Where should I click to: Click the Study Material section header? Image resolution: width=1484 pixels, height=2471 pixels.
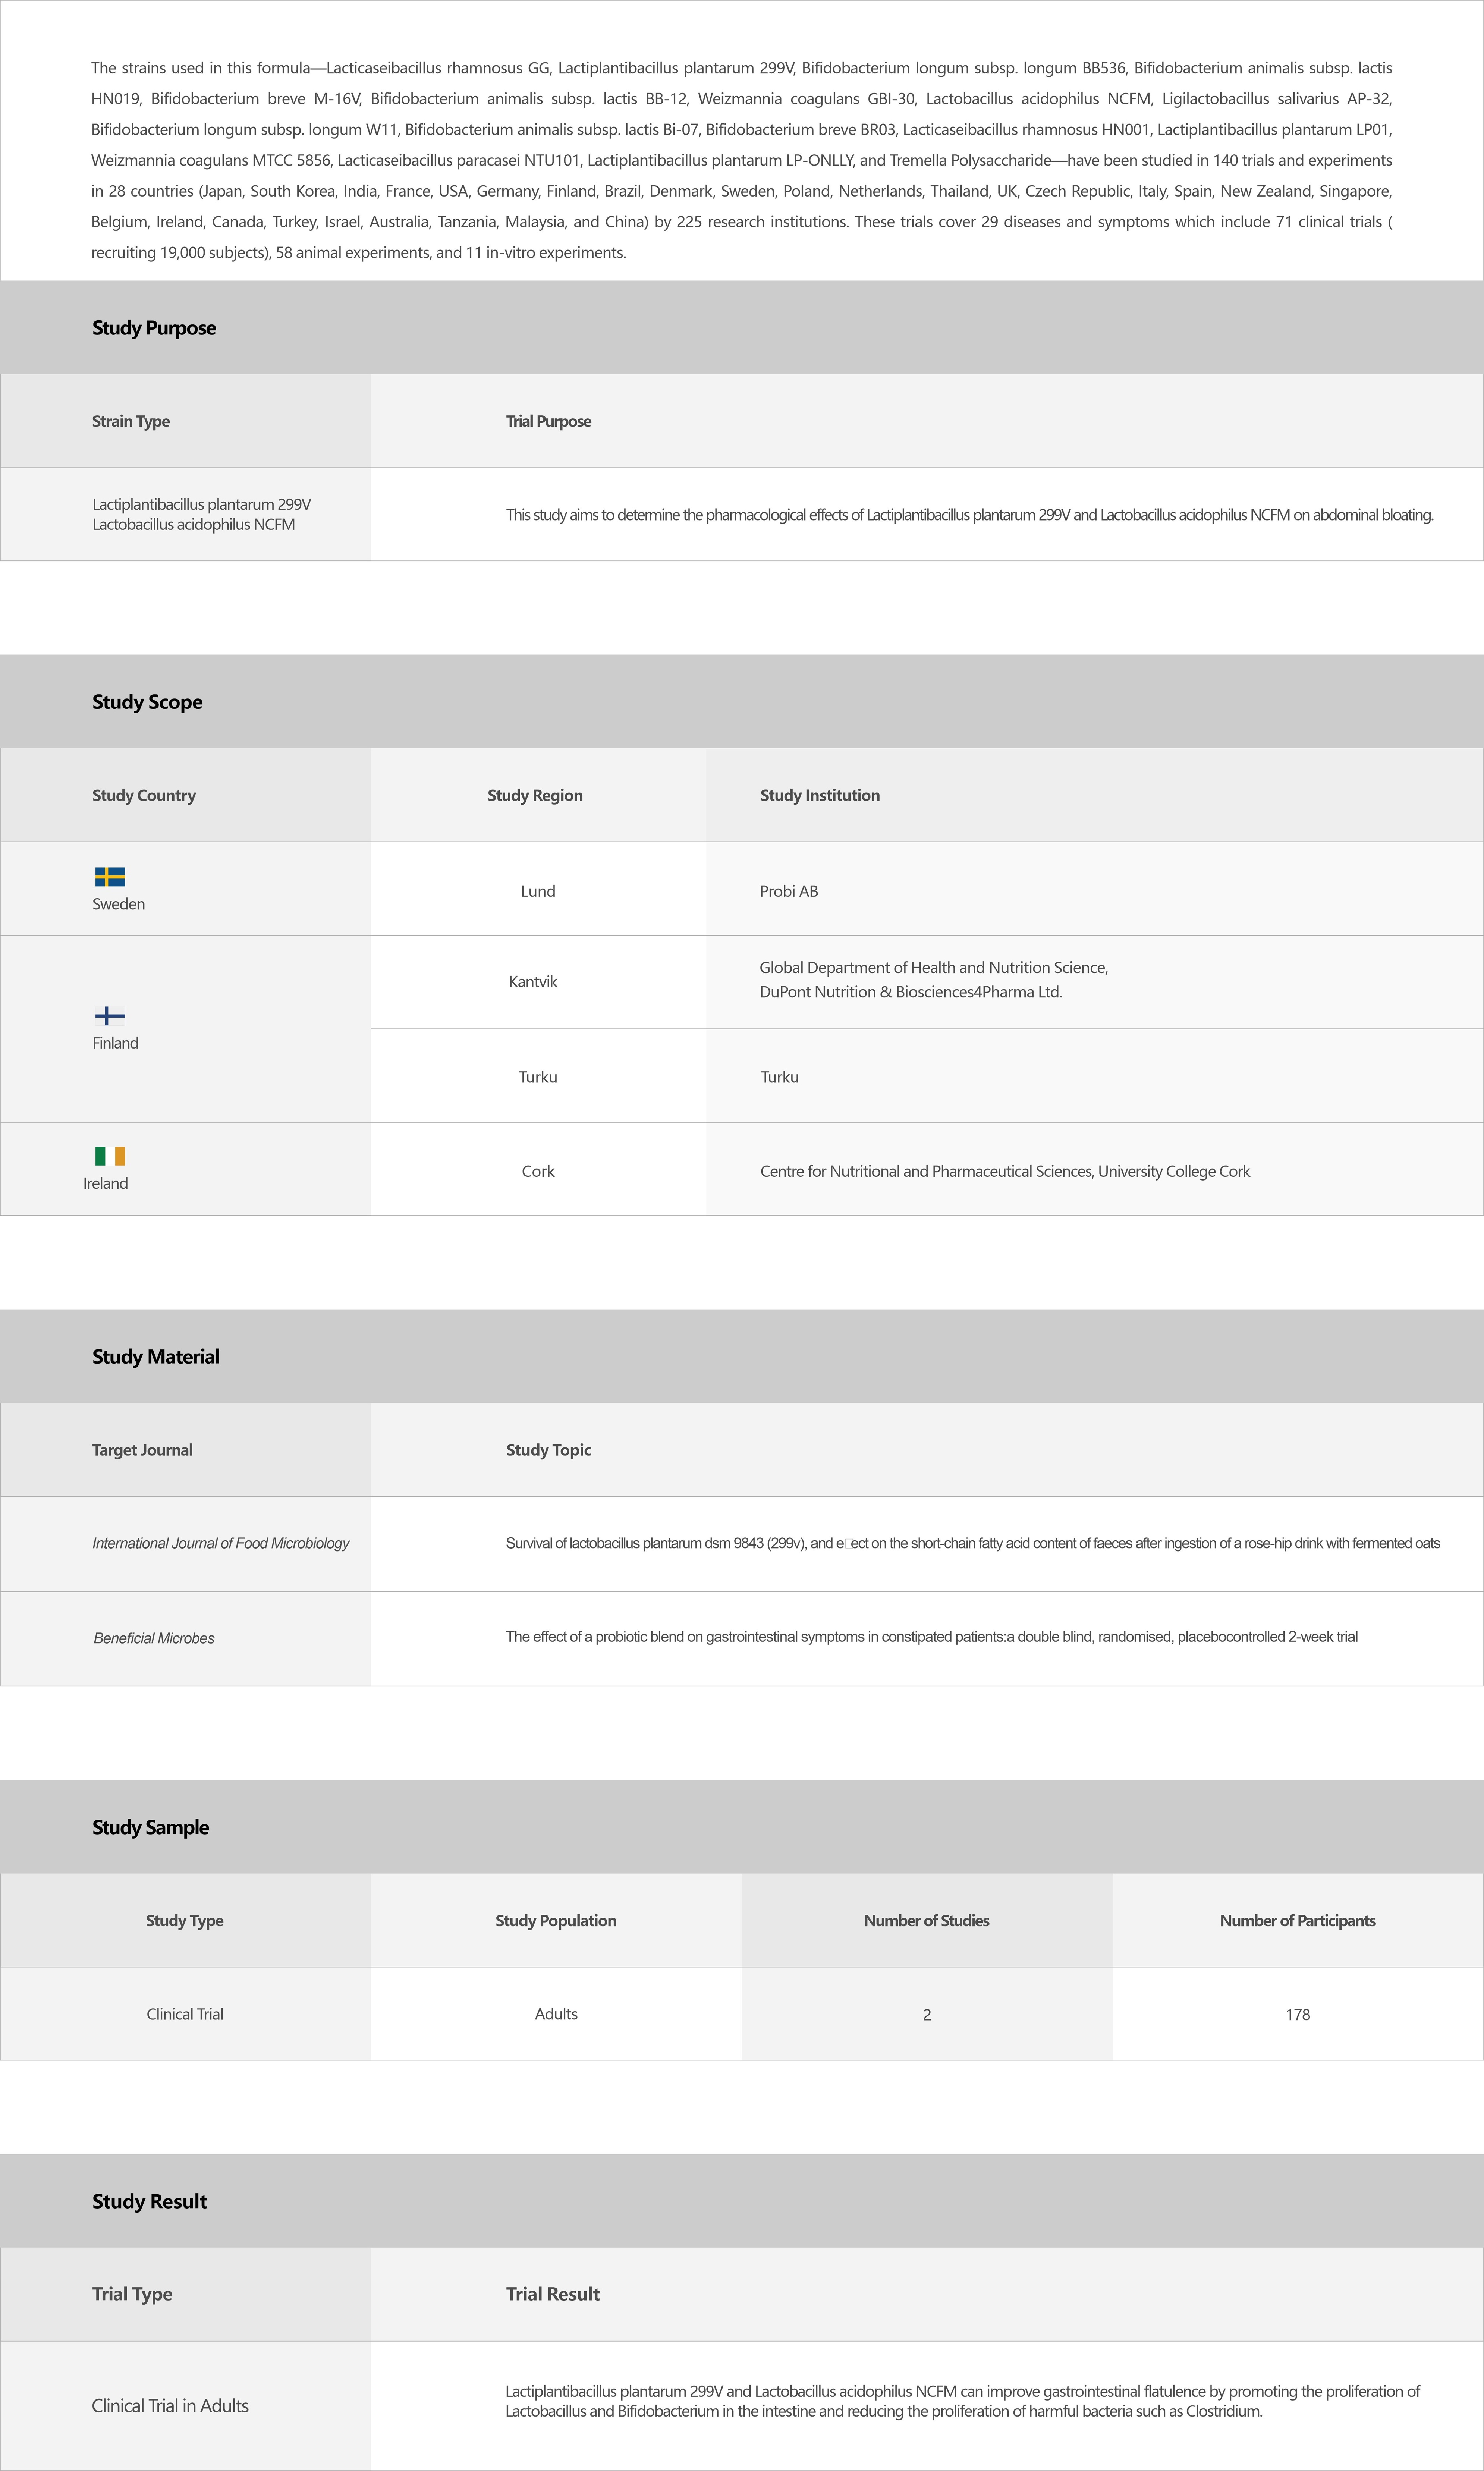pos(156,1356)
